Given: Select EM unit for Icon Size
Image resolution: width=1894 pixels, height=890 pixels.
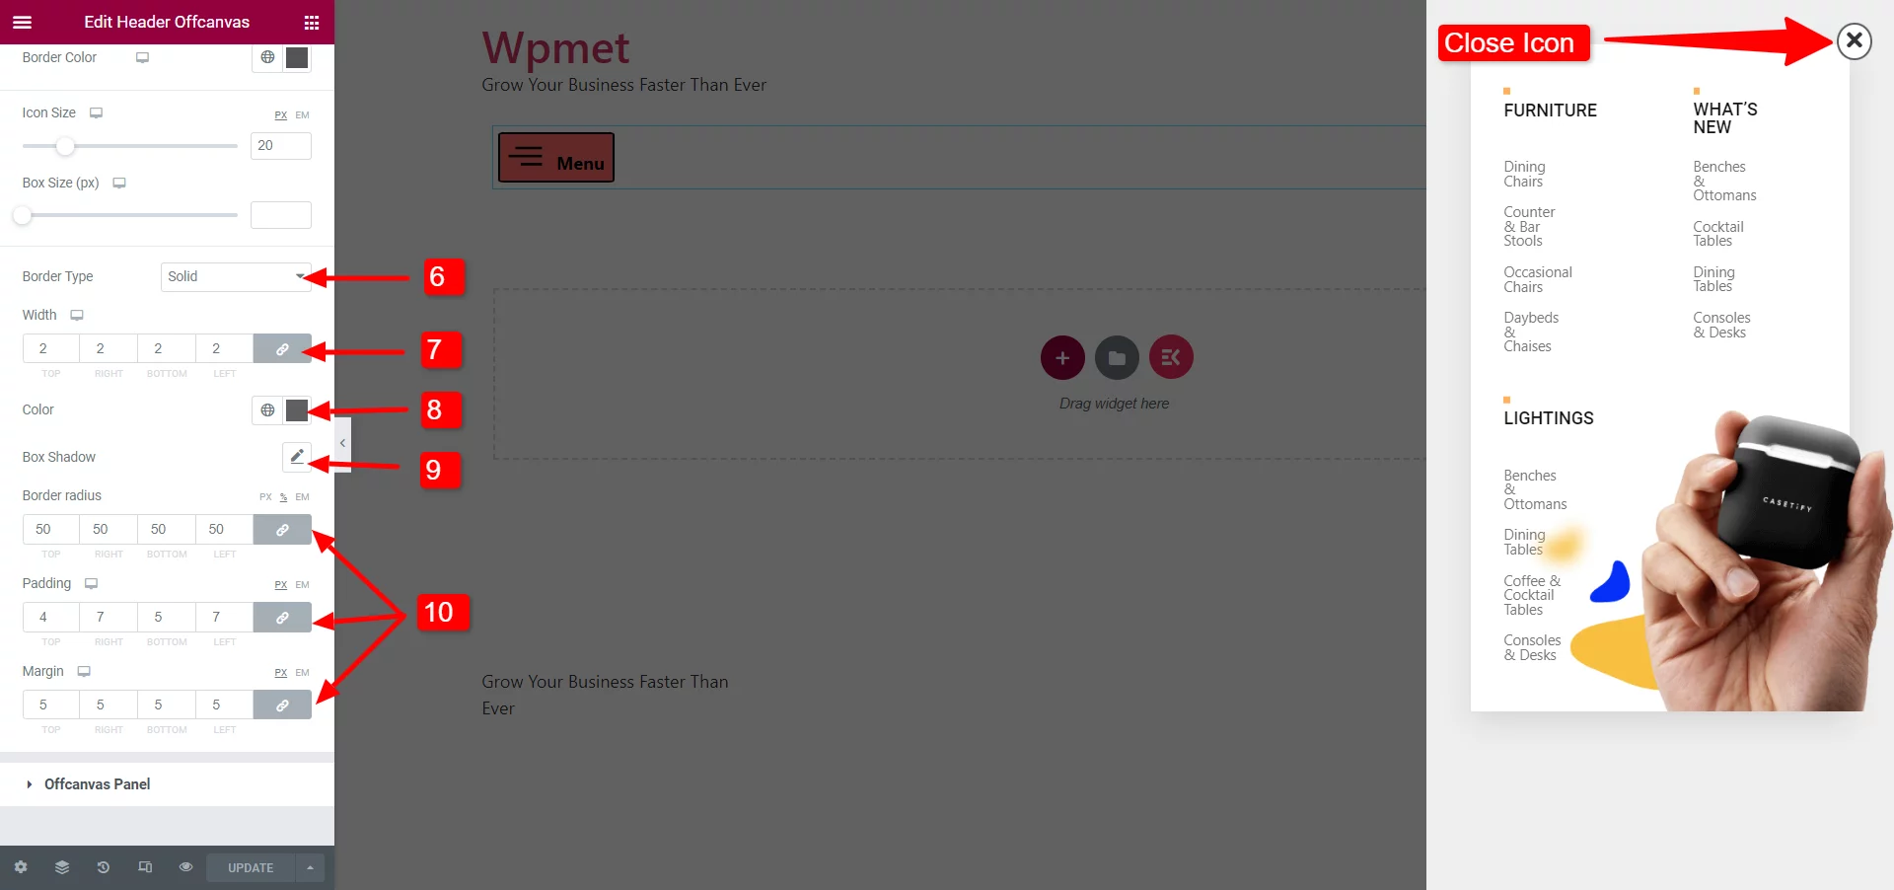Looking at the screenshot, I should (303, 115).
